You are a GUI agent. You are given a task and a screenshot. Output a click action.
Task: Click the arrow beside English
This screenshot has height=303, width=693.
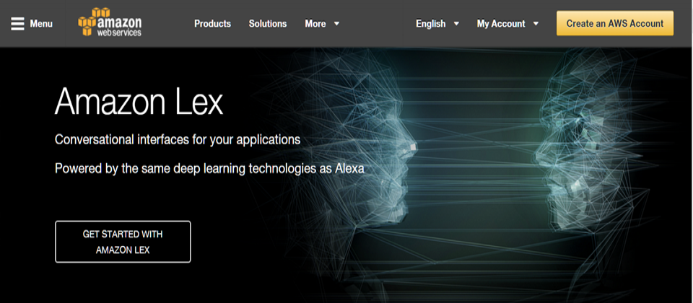(456, 24)
